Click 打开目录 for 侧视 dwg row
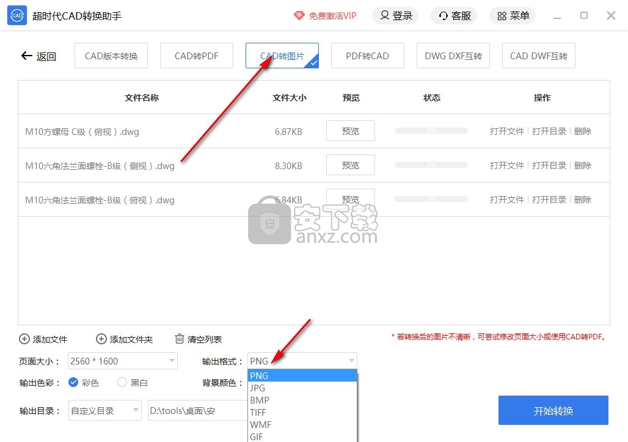Image resolution: width=628 pixels, height=442 pixels. point(549,165)
